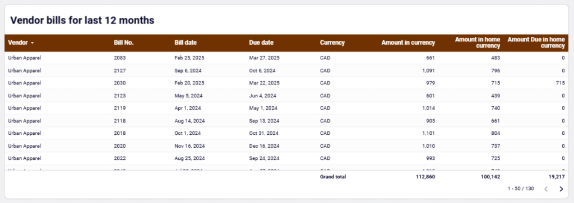Select bill date Nov 16, 2024

click(189, 146)
